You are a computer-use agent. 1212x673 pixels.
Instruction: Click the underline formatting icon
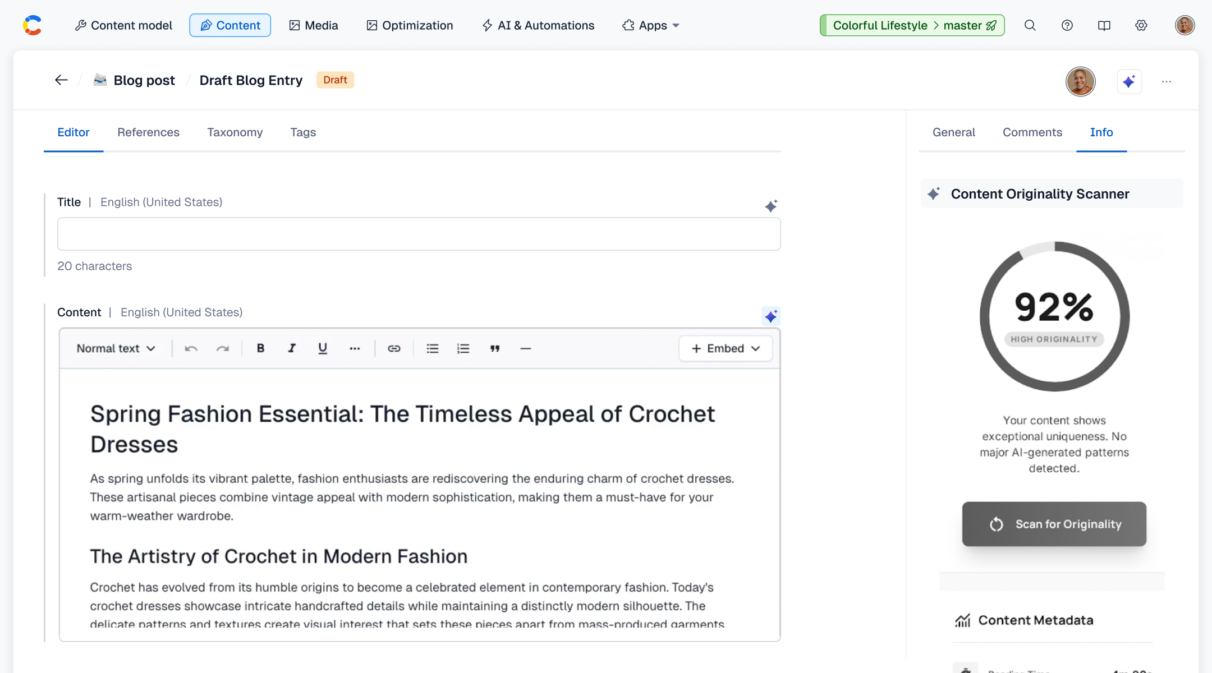click(323, 348)
